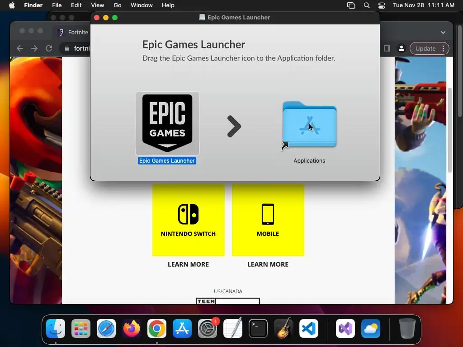This screenshot has width=463, height=347.
Task: Open the cloud weather app in Dock
Action: coord(371,328)
